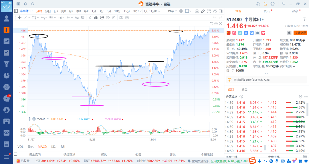
Task: Open the 1天:1分K range dropdown
Action: 152,11
